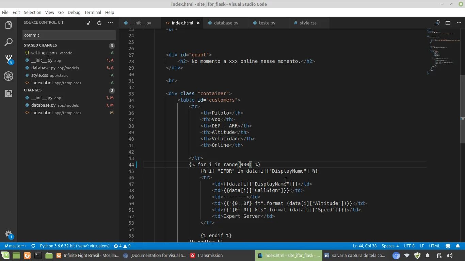Image resolution: width=465 pixels, height=261 pixels.
Task: Click the refresh icon in Source Control header
Action: [x=99, y=23]
